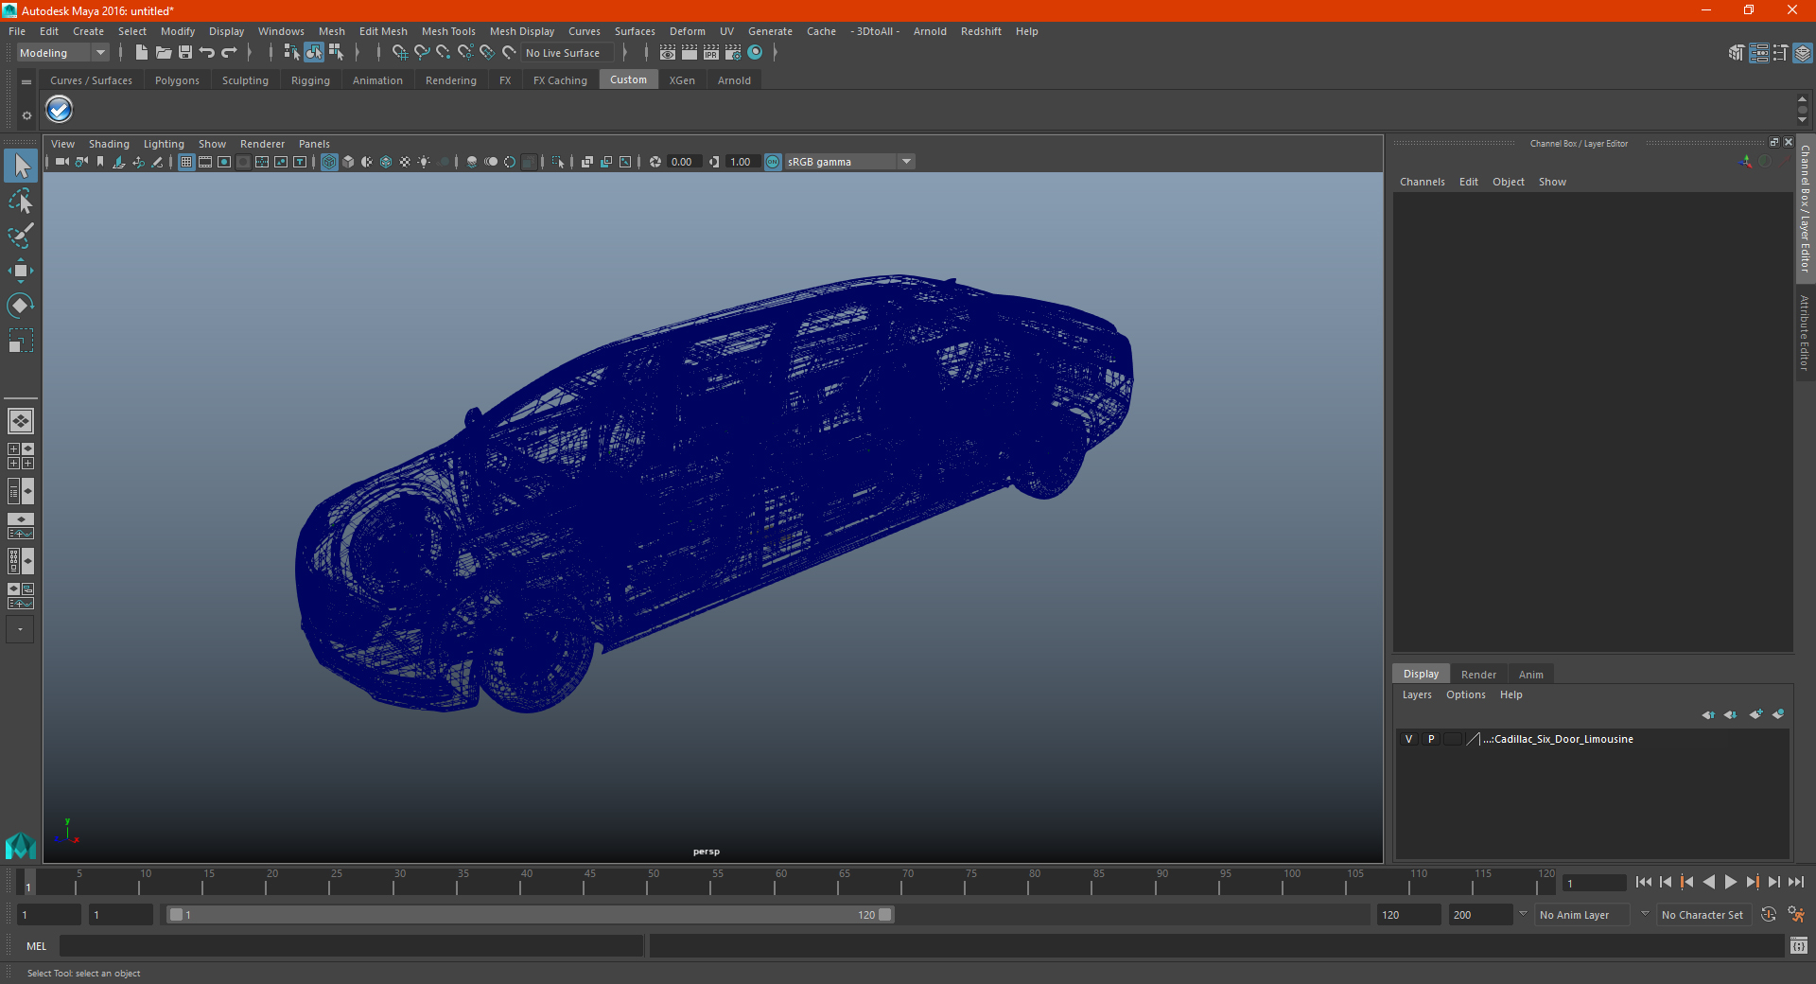Play animation backwards

pos(1708,882)
